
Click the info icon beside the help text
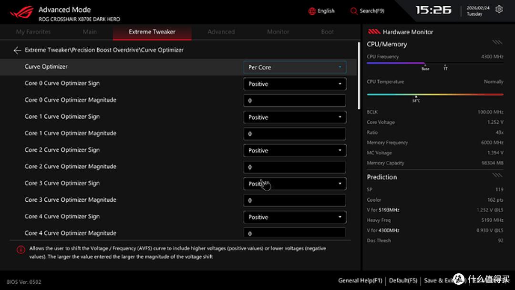pyautogui.click(x=21, y=249)
